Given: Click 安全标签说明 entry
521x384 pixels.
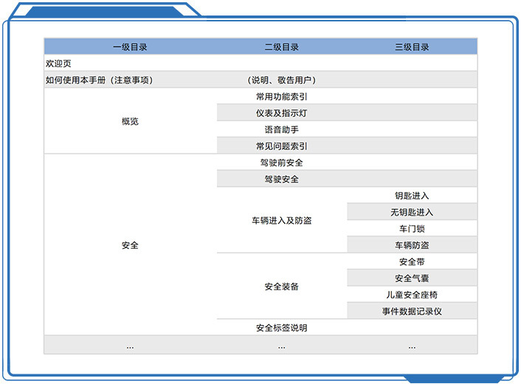Looking at the screenshot, I should coord(281,328).
